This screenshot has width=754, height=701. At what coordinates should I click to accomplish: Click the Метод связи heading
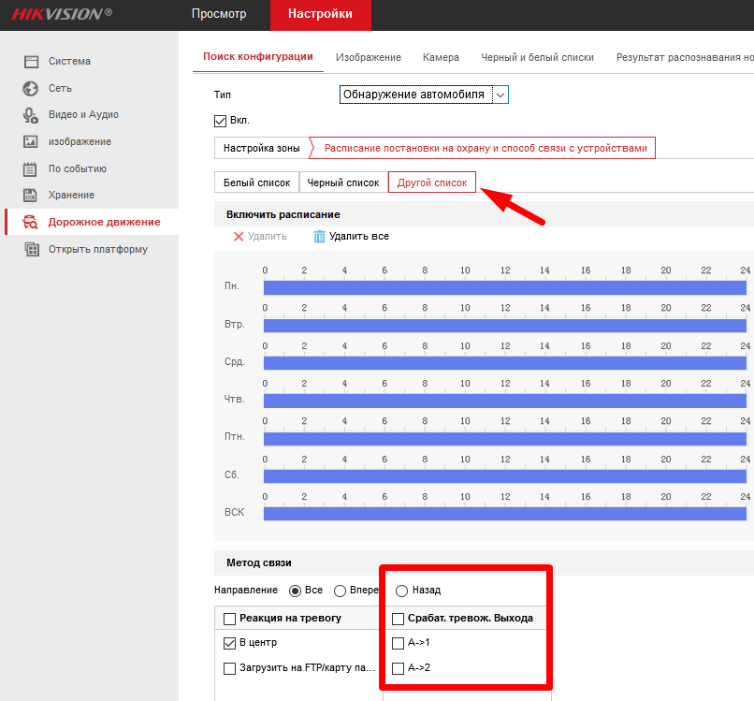[259, 562]
